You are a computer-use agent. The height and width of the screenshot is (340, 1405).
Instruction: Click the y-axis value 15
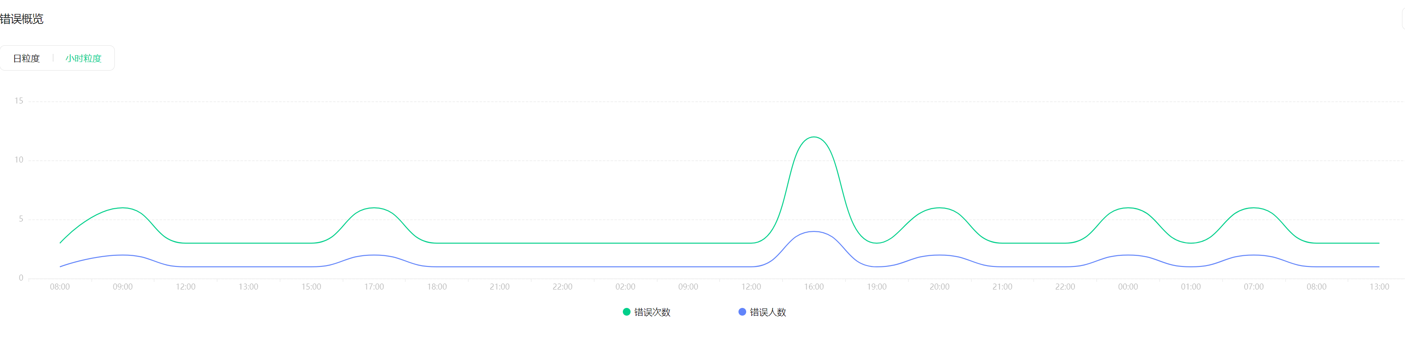click(19, 101)
